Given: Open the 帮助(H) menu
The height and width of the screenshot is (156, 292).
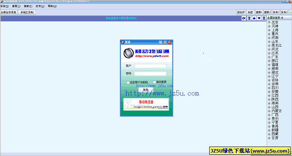Looking at the screenshot, I should 52,6.
